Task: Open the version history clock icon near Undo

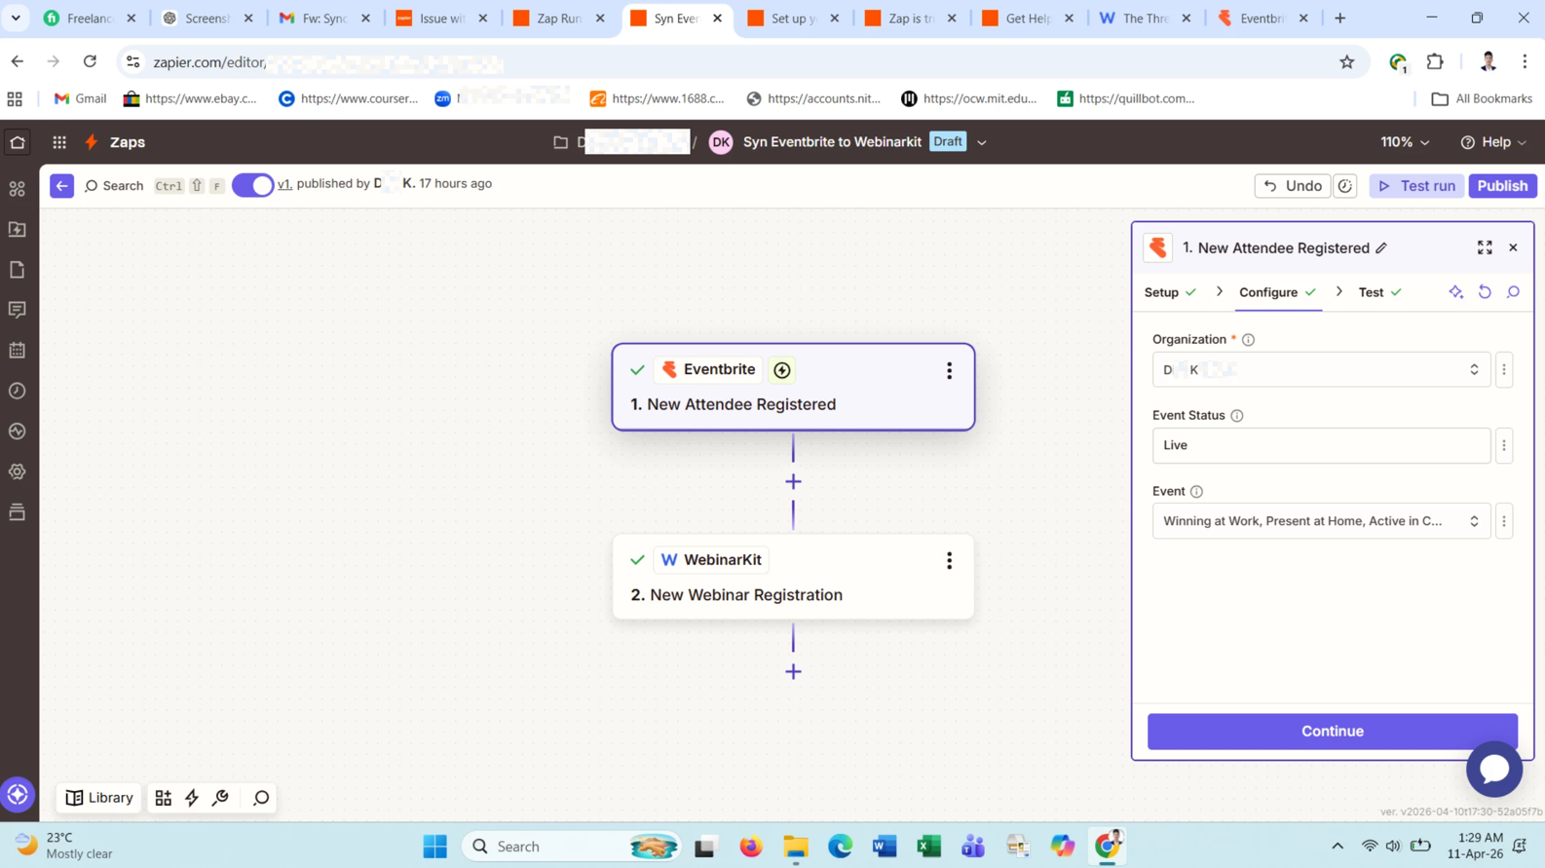Action: pos(1345,186)
